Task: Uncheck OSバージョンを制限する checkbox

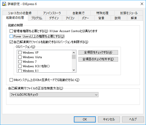Action: [11, 42]
